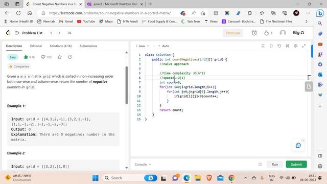The image size is (327, 184).
Task: Open YouTube bookmark
Action: click(86, 21)
